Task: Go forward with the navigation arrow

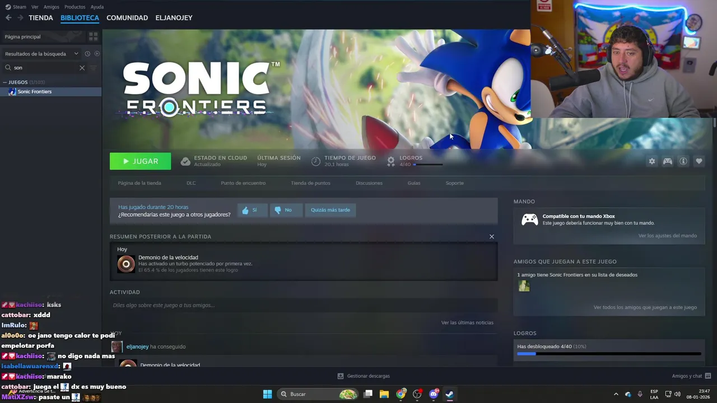Action: [20, 18]
